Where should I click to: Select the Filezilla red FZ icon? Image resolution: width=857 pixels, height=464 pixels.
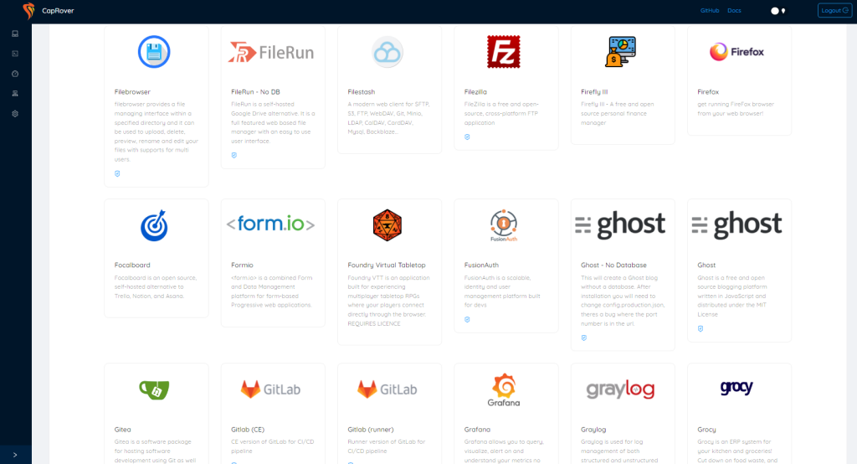(x=504, y=52)
